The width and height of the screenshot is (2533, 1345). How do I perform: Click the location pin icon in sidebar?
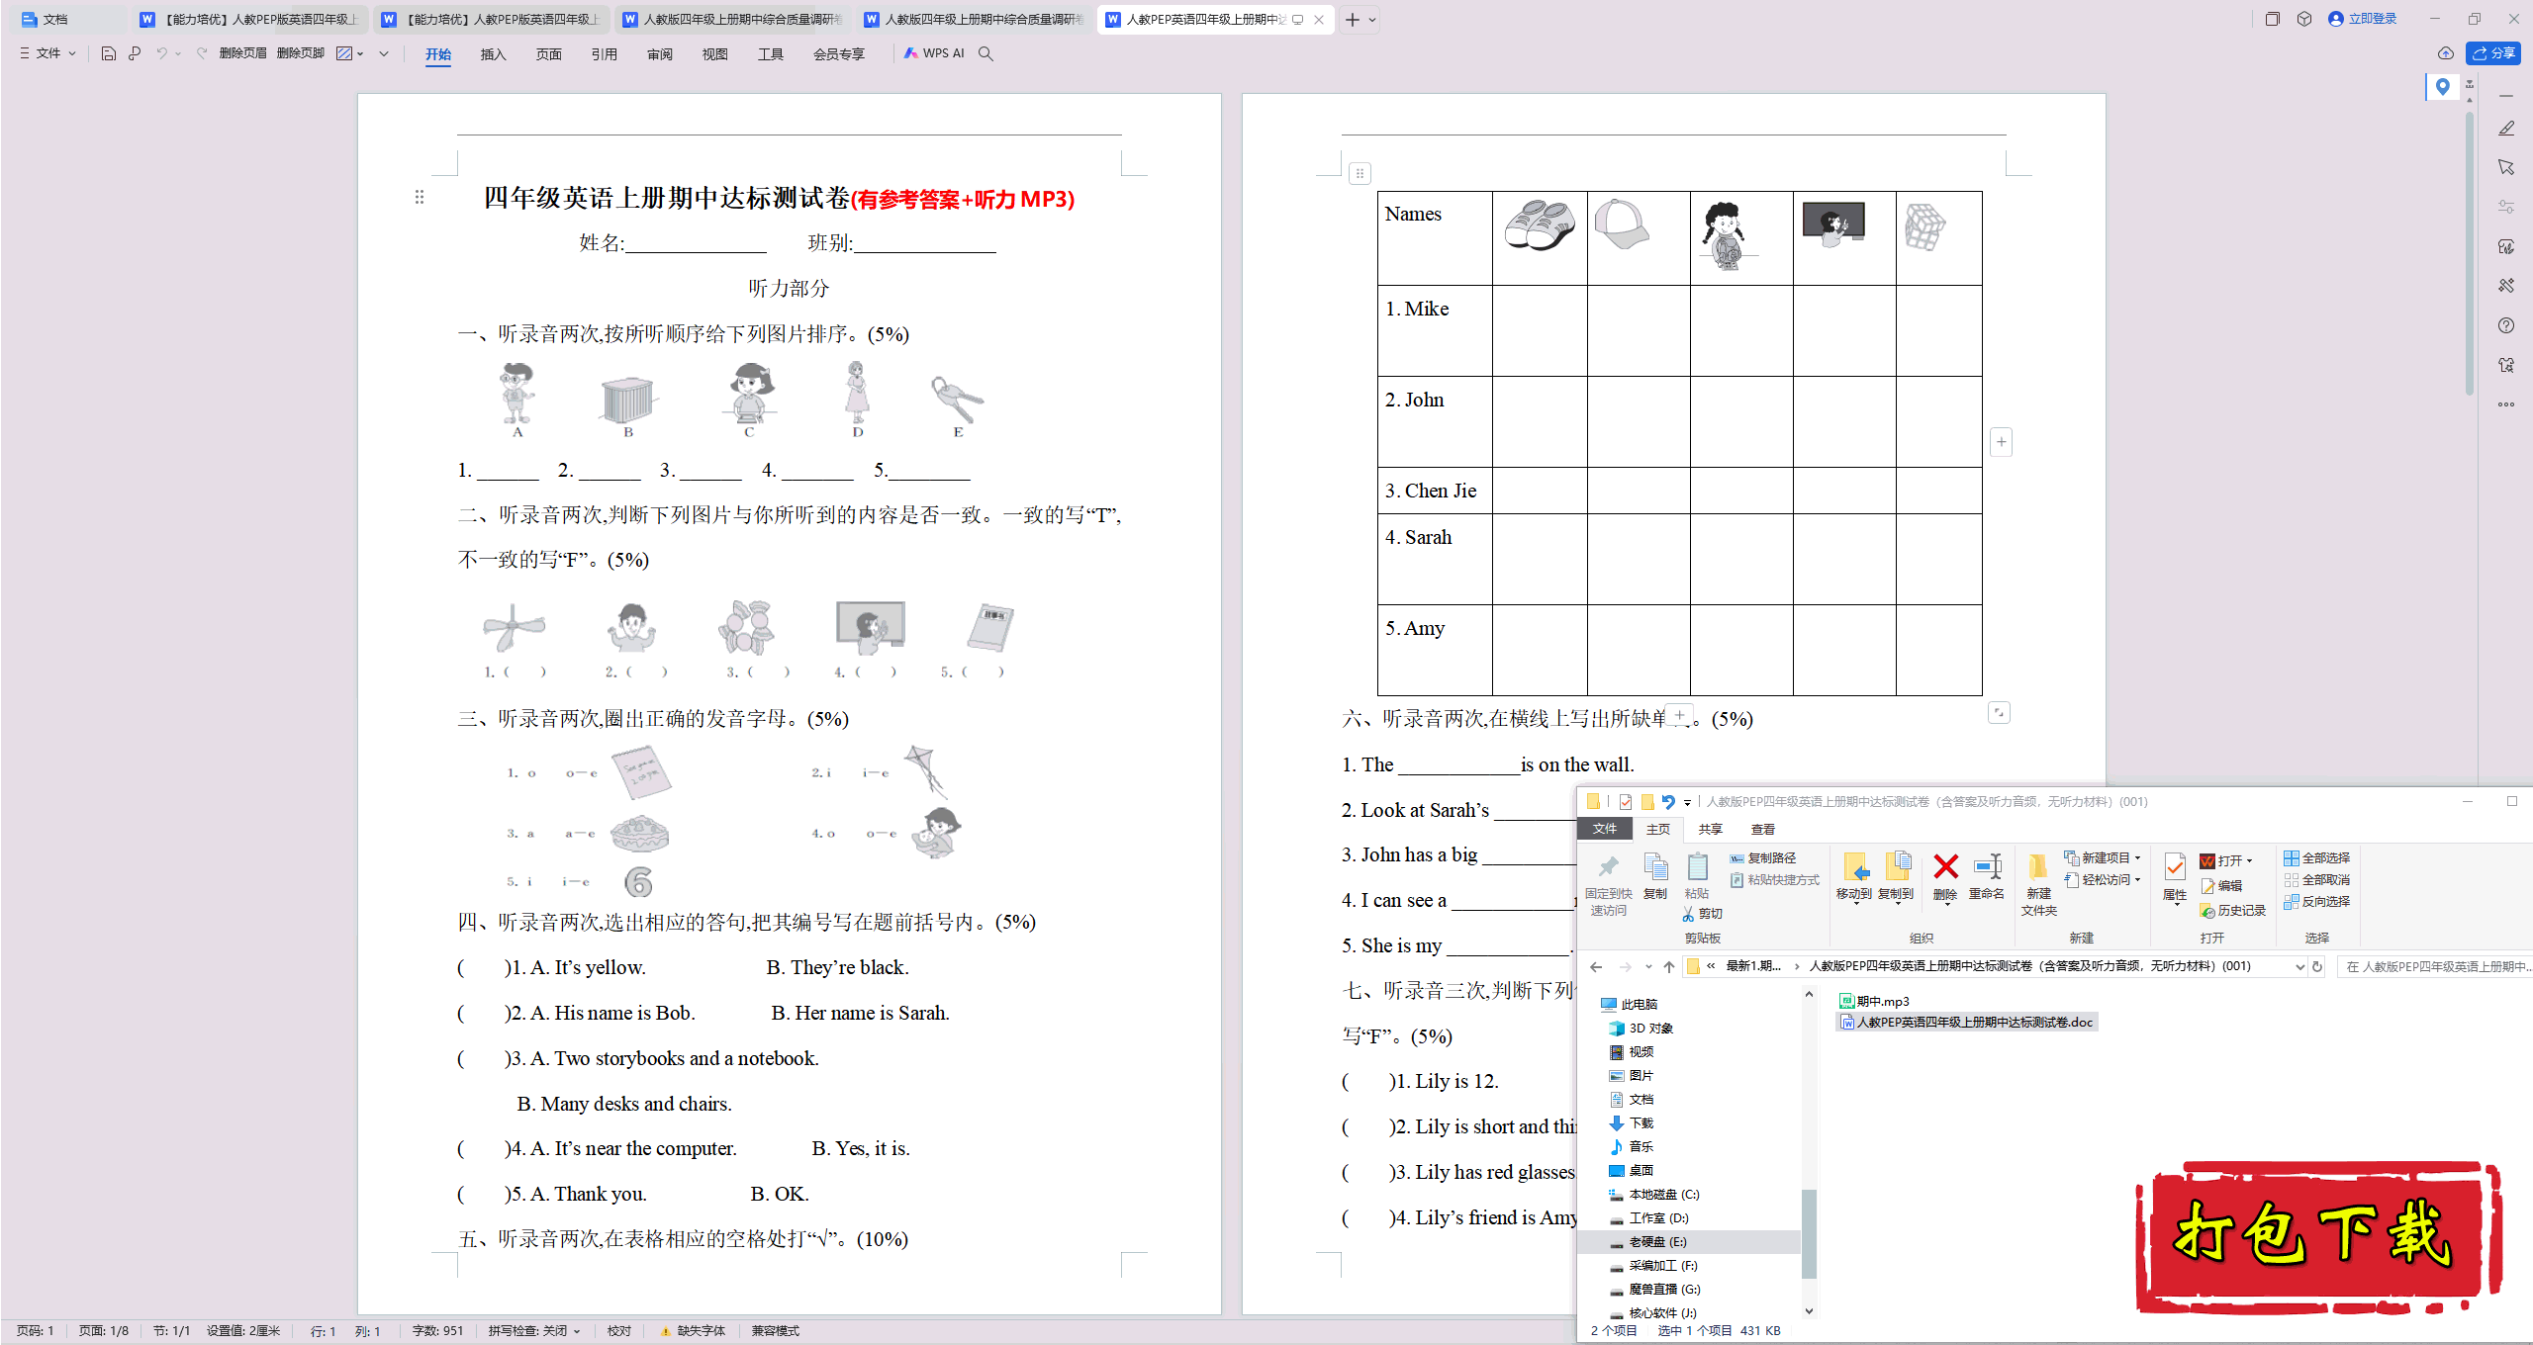click(2443, 87)
